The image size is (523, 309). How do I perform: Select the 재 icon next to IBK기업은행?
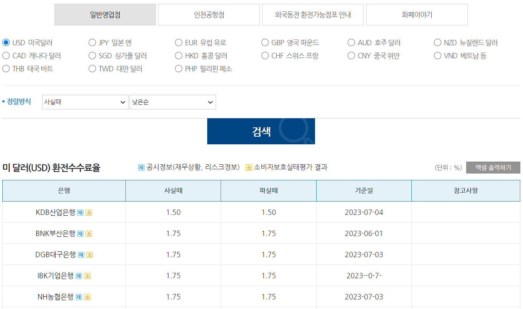78,275
